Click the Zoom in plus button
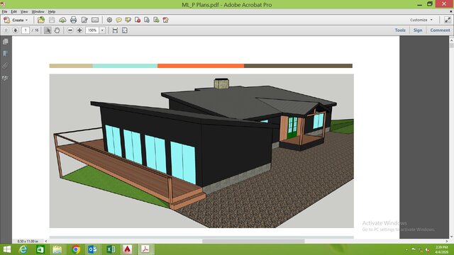This screenshot has width=454, height=255. pos(79,30)
